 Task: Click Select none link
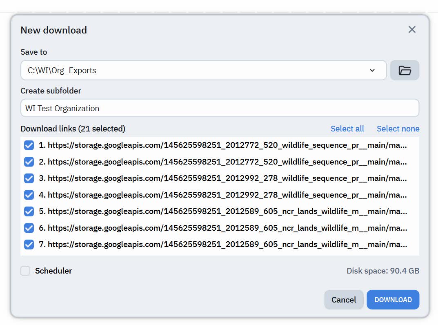click(x=398, y=129)
